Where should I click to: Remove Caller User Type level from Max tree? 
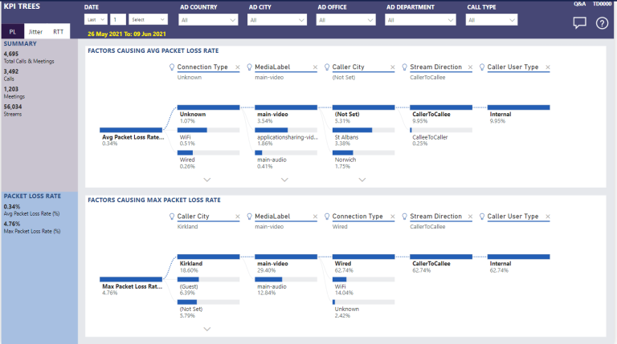[x=548, y=217]
